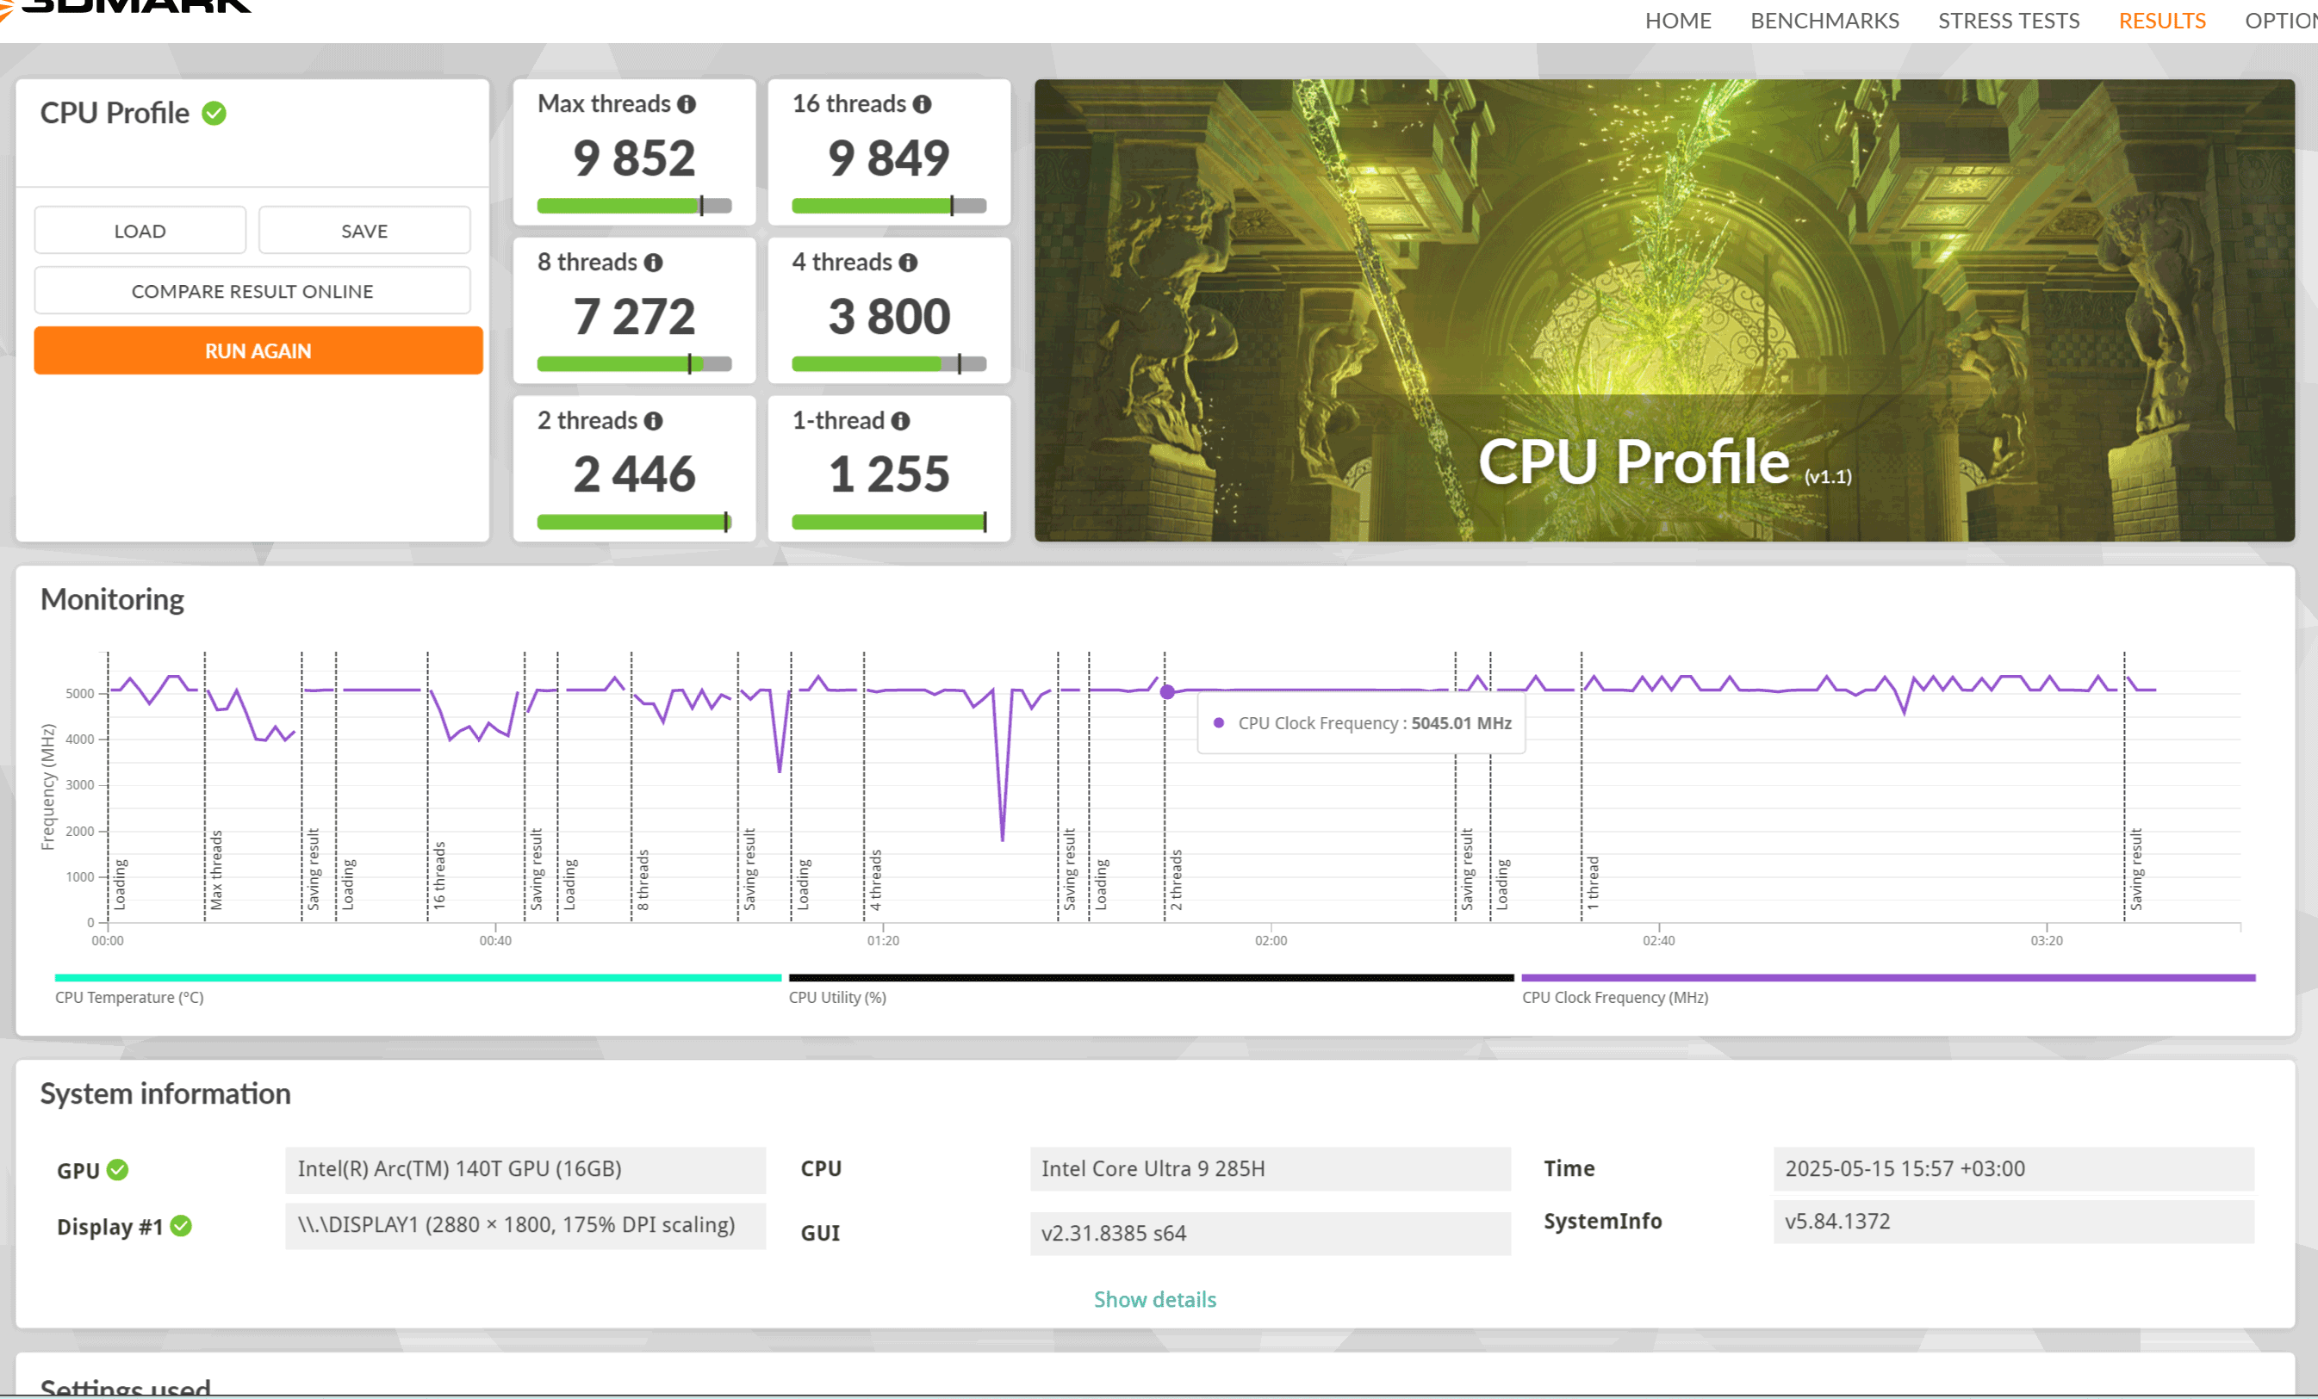Expand system info via Show details

click(x=1154, y=1299)
